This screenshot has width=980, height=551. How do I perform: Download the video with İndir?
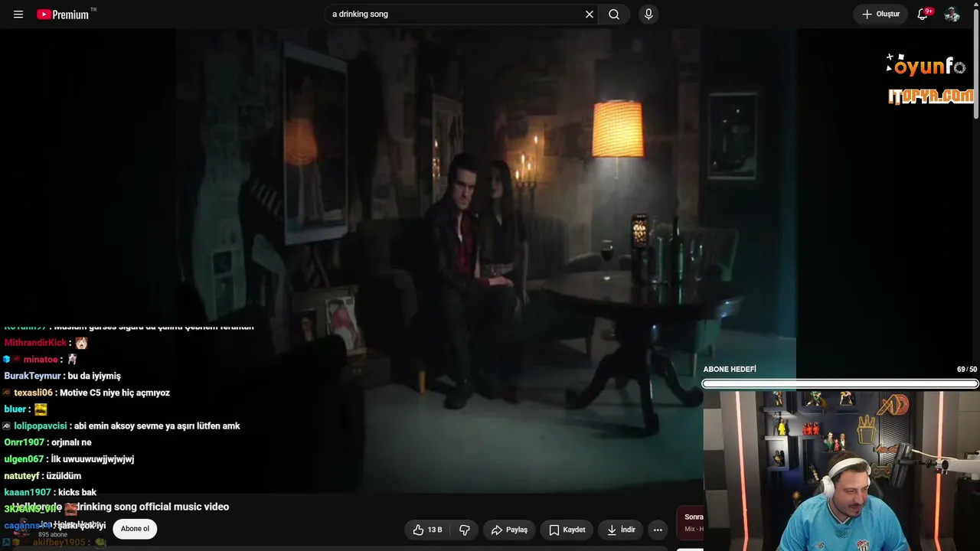pos(621,530)
